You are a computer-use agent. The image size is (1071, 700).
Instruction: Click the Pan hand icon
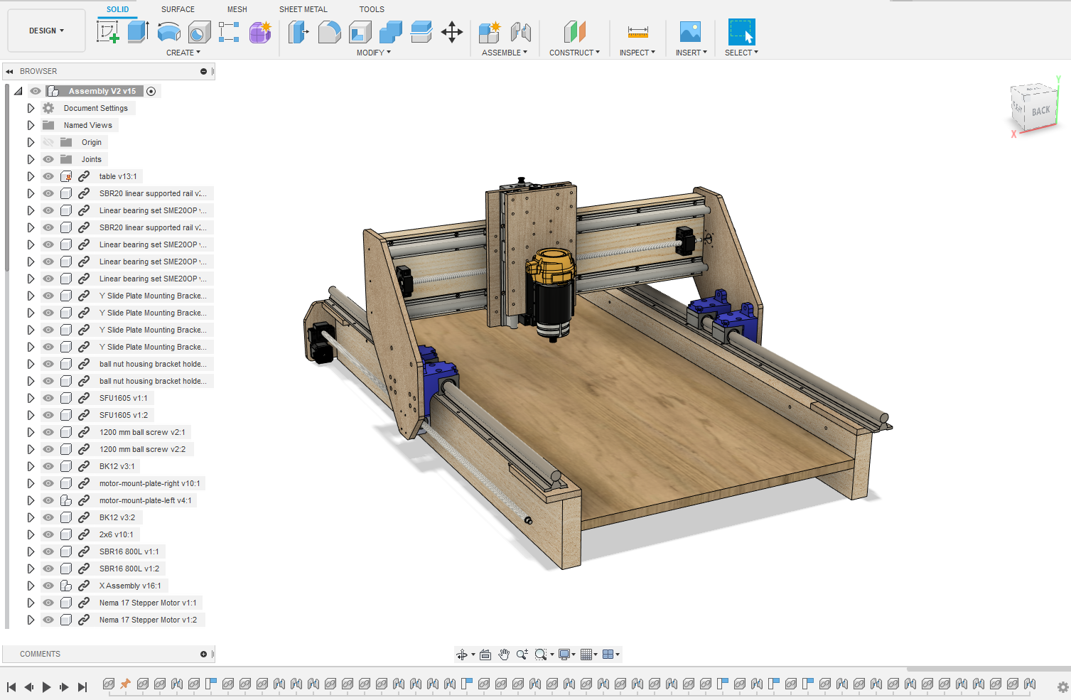[x=504, y=655]
